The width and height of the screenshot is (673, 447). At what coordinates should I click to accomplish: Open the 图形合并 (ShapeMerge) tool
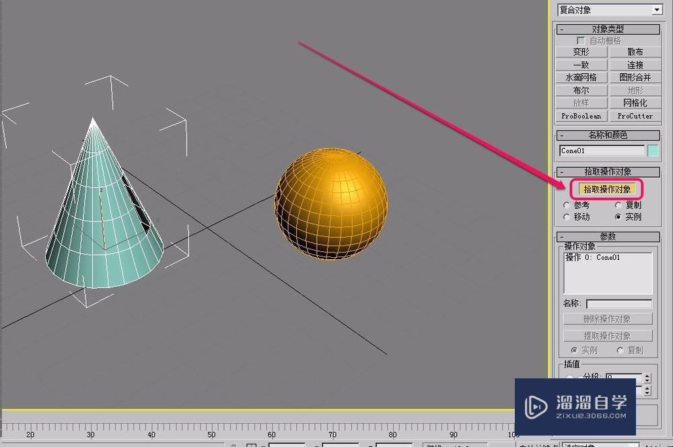634,77
